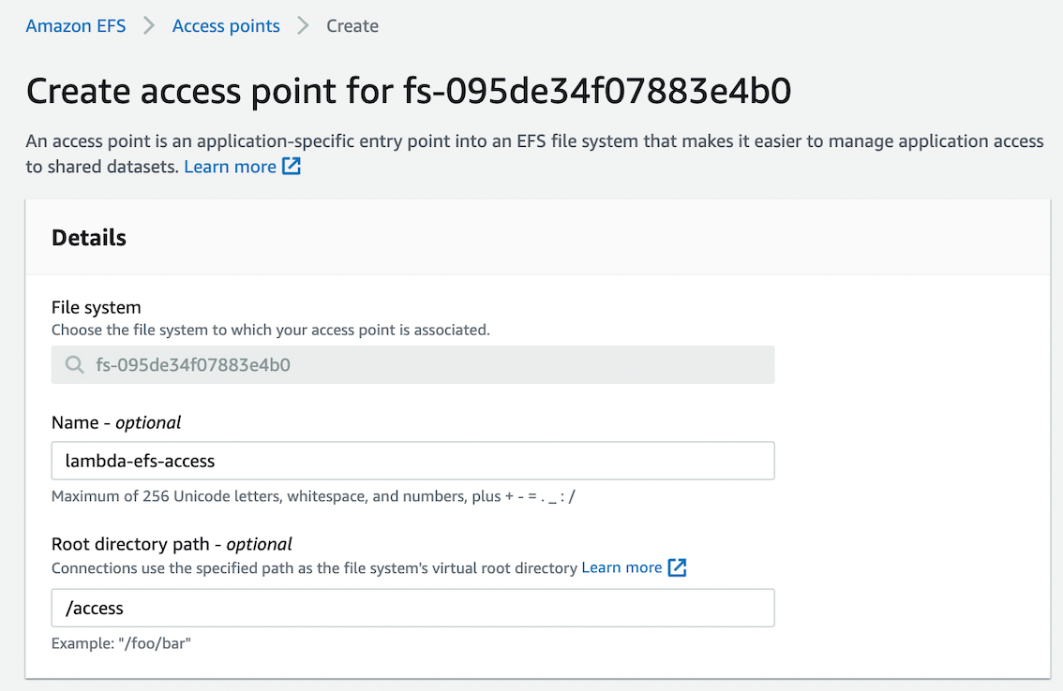This screenshot has width=1063, height=691.
Task: Click the chevron before the Create breadcrumb
Action: click(x=302, y=26)
